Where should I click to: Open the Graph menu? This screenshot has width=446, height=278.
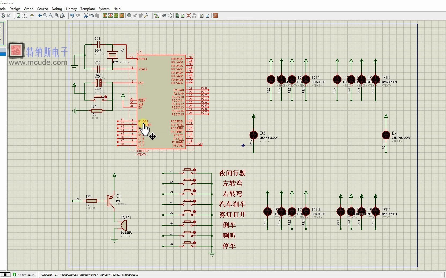29,9
